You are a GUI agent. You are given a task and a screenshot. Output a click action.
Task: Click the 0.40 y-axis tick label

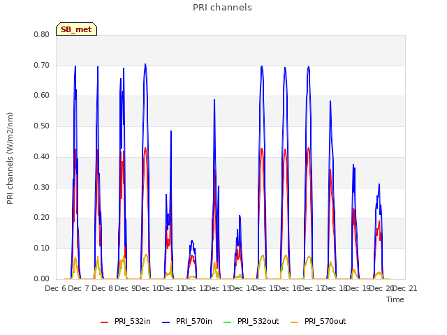tap(42, 156)
